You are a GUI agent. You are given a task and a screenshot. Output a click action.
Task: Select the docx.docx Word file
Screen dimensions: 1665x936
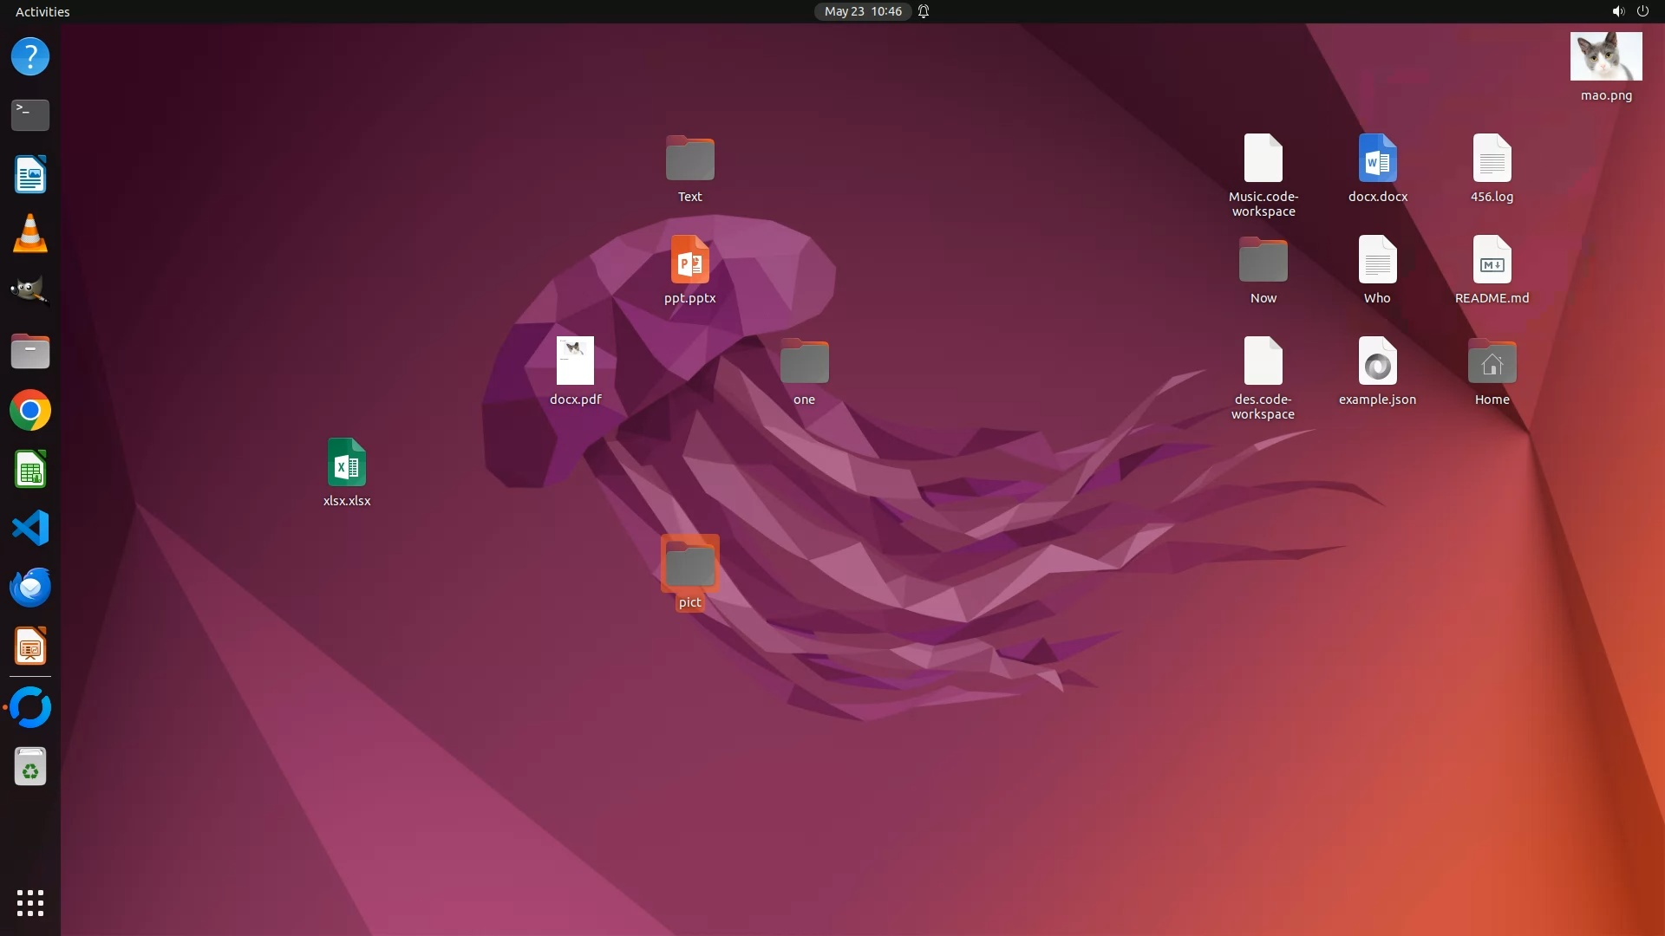click(1377, 159)
